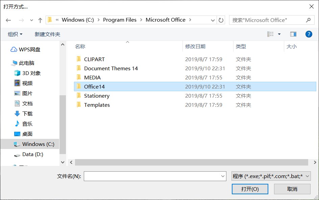
Task: Click the search magnifier in the search box
Action: pos(308,20)
